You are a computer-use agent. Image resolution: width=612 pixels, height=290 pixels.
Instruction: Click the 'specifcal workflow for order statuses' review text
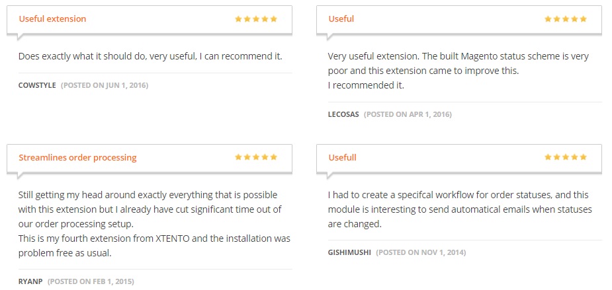tap(459, 209)
